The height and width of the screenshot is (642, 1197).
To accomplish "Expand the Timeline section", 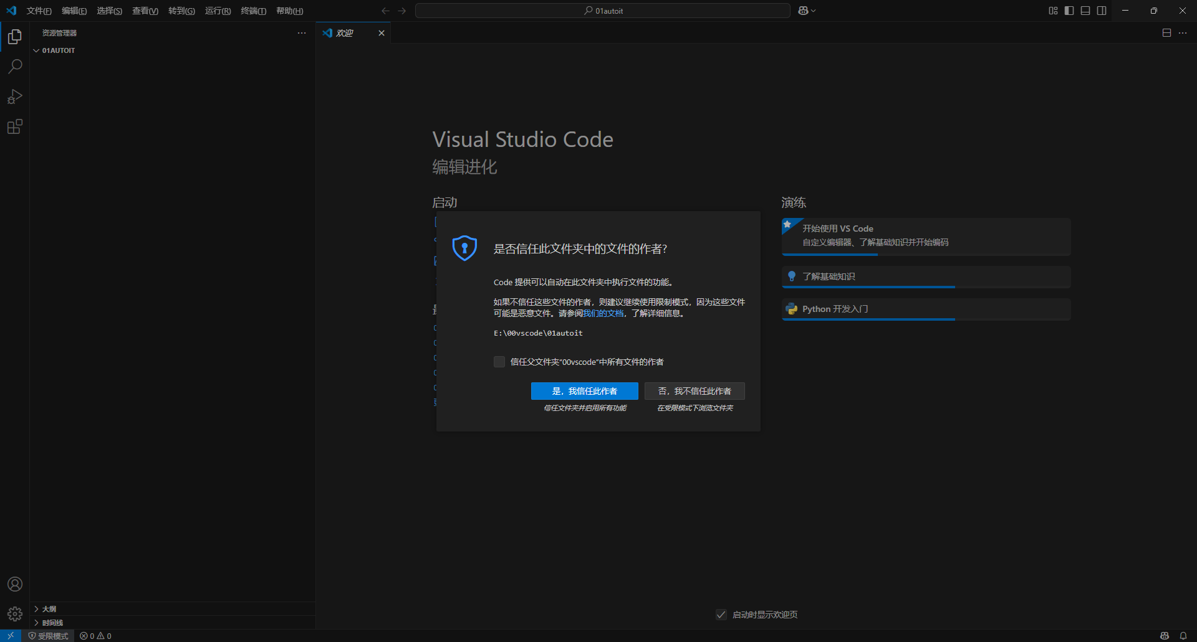I will 173,623.
